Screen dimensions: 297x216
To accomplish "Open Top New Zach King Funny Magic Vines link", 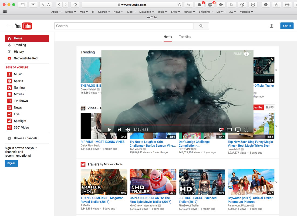I will [x=250, y=144].
